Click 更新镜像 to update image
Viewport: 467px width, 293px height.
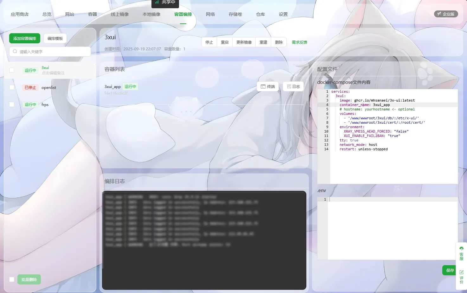(x=244, y=42)
